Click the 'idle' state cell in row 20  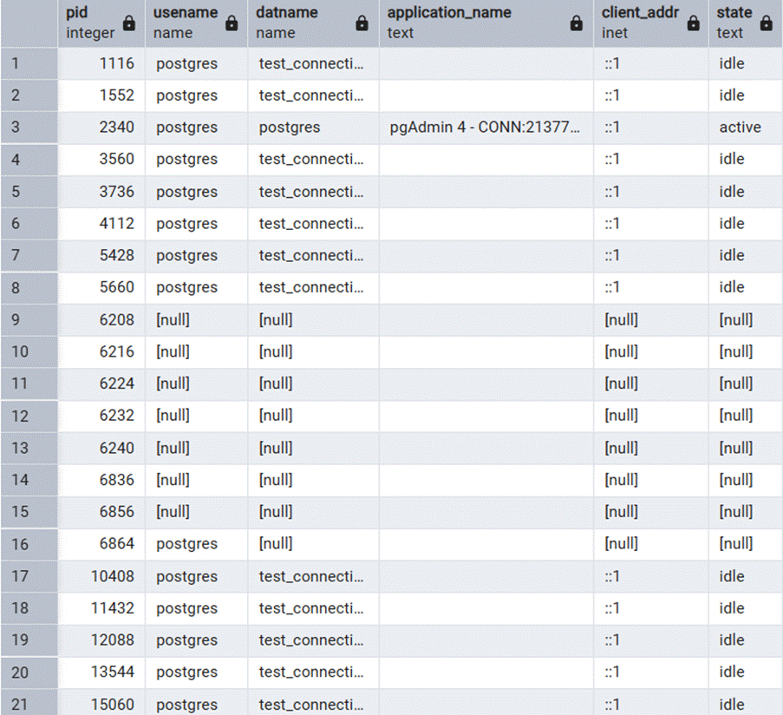pyautogui.click(x=746, y=672)
